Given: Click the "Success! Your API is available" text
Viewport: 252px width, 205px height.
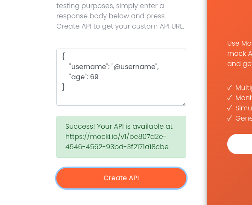Looking at the screenshot, I should [119, 127].
